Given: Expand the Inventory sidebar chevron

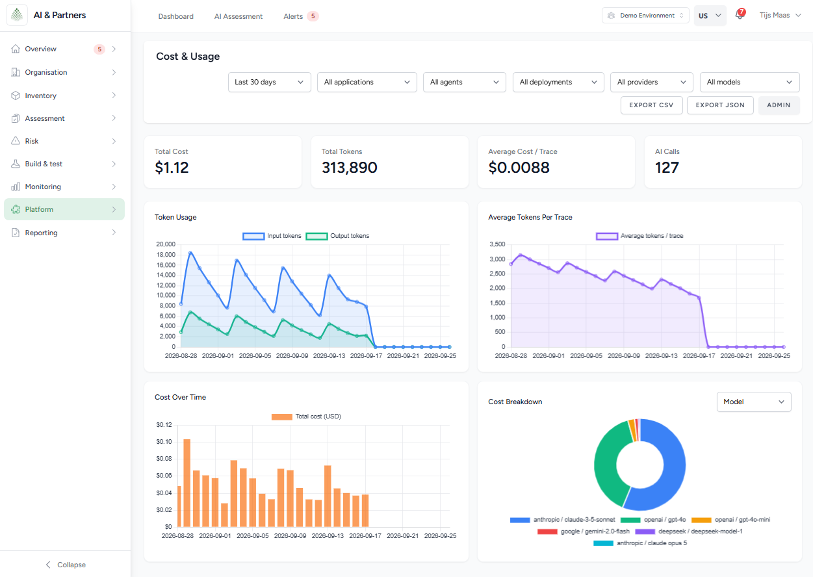Looking at the screenshot, I should [x=114, y=96].
